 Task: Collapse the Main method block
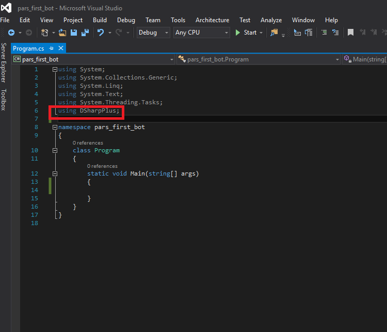click(x=55, y=173)
